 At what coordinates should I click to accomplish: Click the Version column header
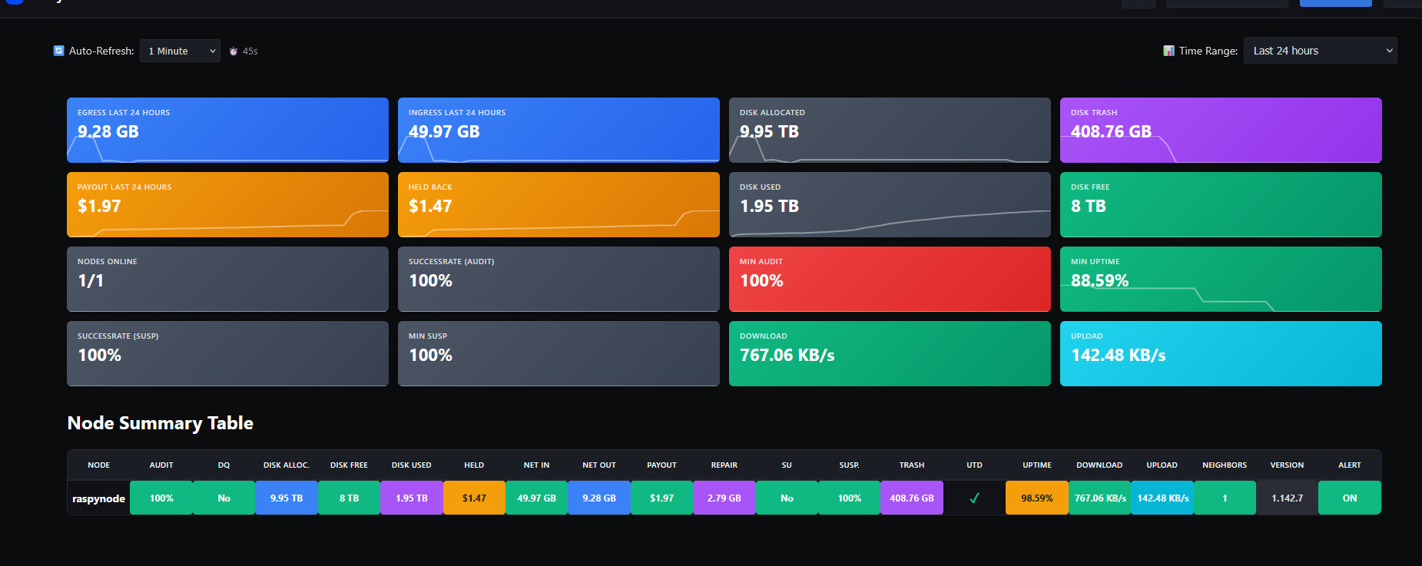(x=1287, y=465)
